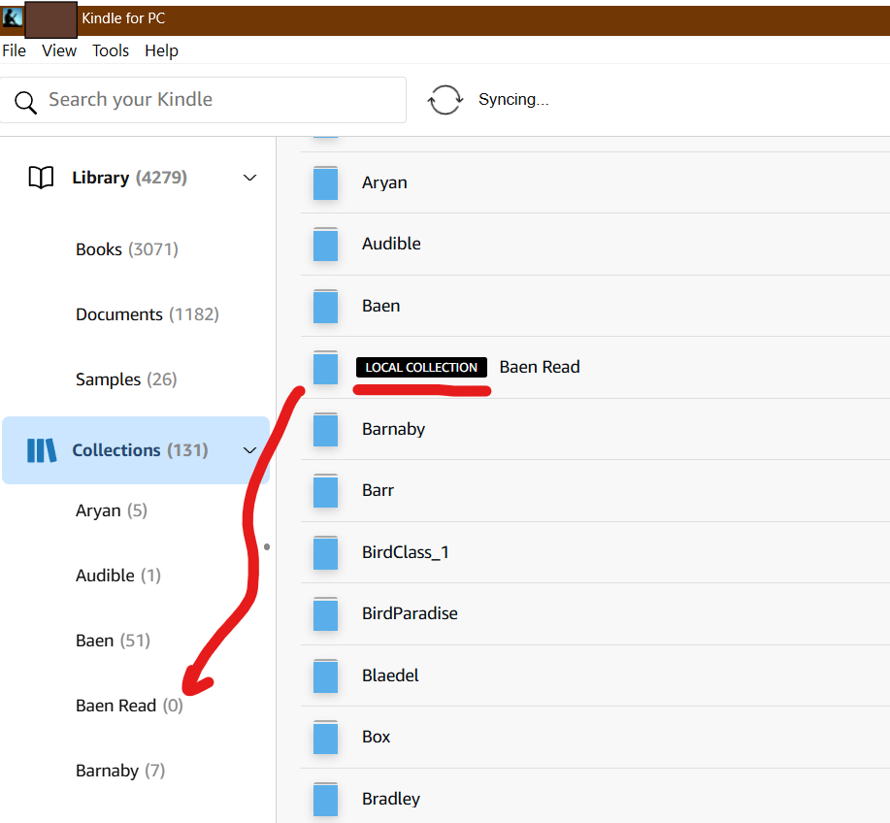Open the Blaedel collection name in list
890x823 pixels.
pos(390,675)
